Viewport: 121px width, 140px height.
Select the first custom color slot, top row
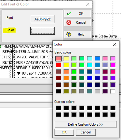click(59, 108)
